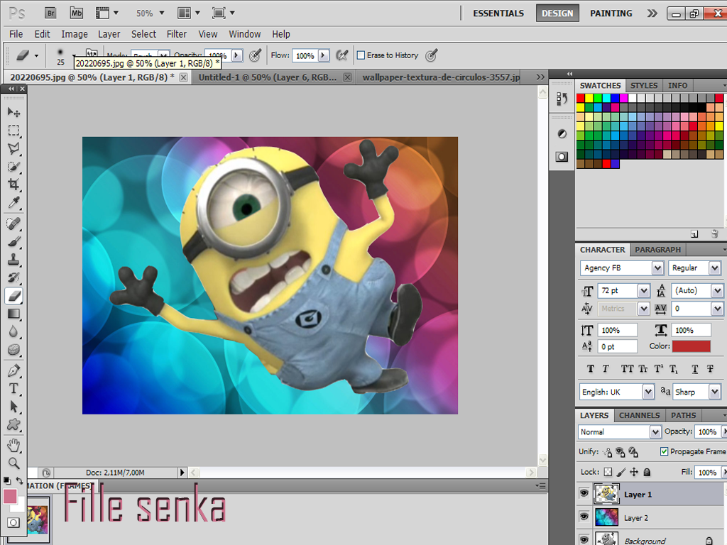Click the layer Fill percentage field
This screenshot has height=545, width=727.
click(x=708, y=472)
